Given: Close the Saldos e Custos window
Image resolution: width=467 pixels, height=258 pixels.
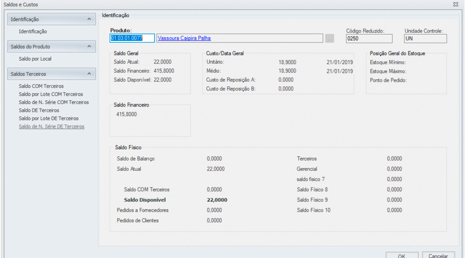Looking at the screenshot, I should [x=455, y=4].
